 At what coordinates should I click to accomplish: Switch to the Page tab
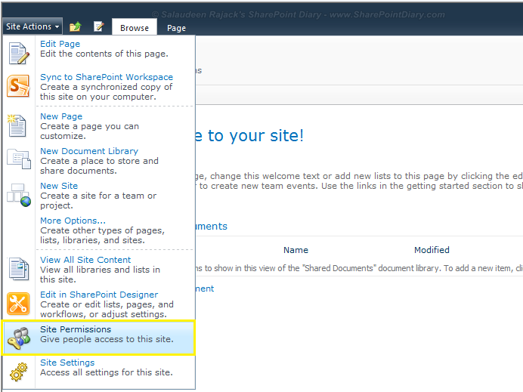(x=176, y=28)
